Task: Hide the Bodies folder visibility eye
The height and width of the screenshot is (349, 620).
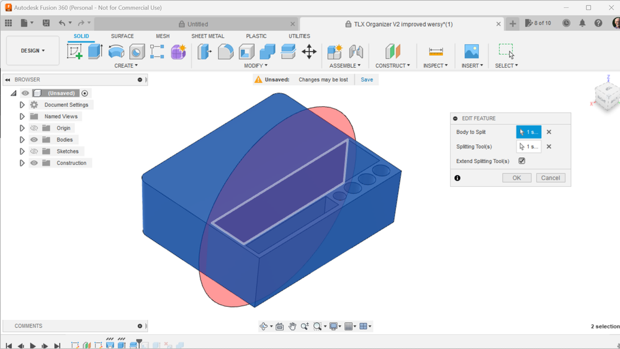Action: coord(34,140)
